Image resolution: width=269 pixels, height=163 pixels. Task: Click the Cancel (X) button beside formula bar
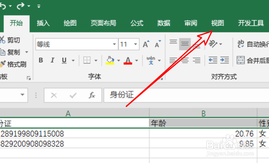coord(54,95)
